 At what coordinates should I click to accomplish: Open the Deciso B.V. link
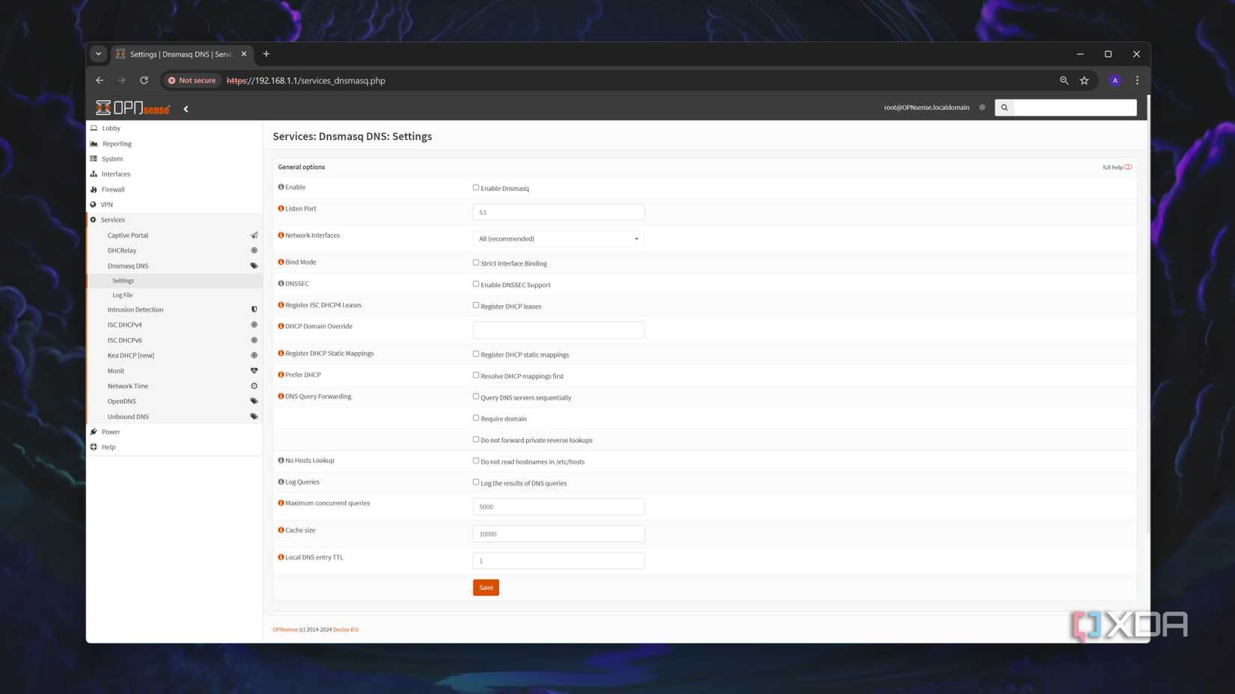pos(346,629)
